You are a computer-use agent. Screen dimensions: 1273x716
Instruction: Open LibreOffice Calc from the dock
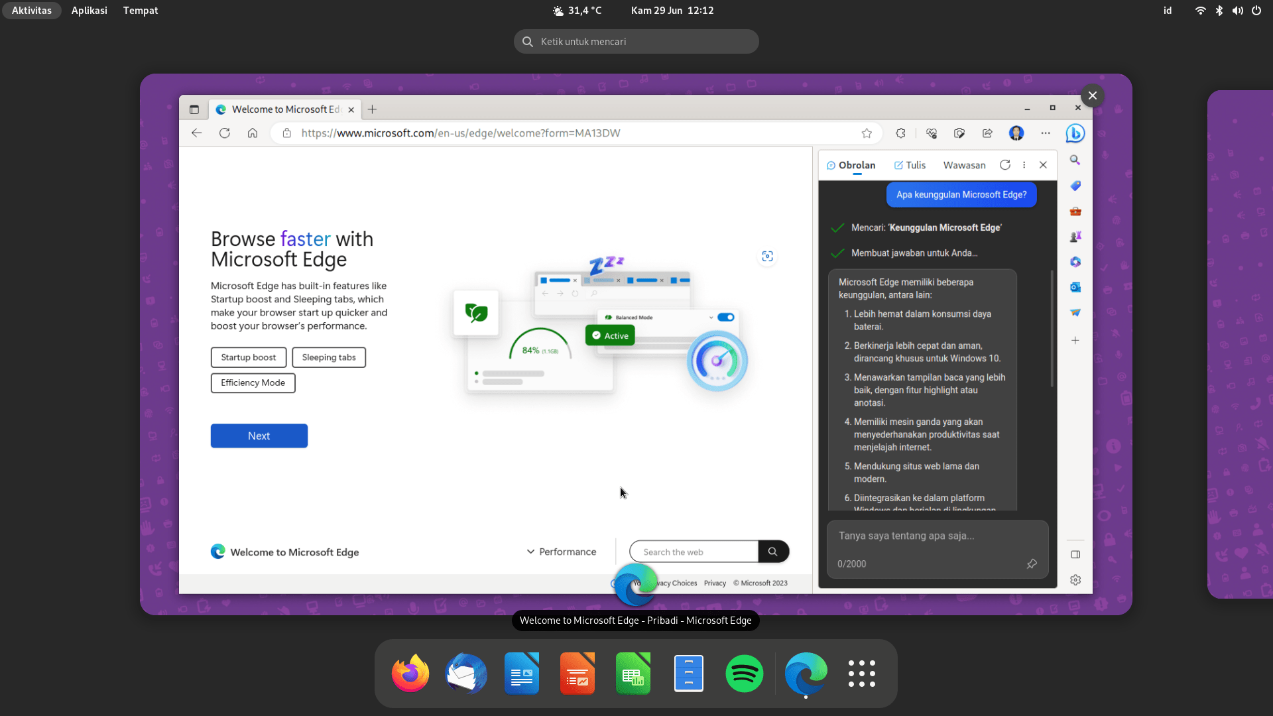coord(633,674)
